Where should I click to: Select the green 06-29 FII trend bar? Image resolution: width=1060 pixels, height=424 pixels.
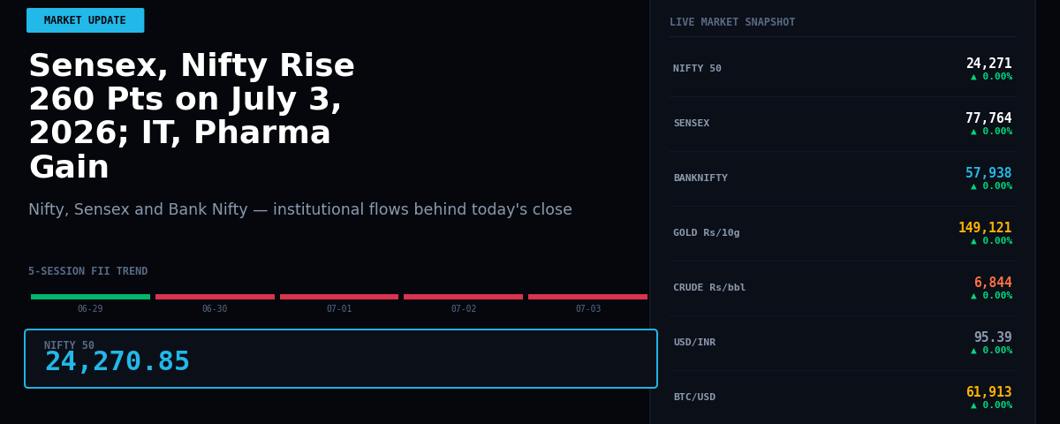pyautogui.click(x=90, y=297)
